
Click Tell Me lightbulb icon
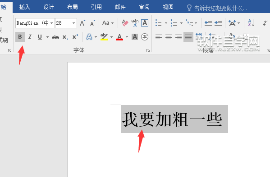(189, 8)
